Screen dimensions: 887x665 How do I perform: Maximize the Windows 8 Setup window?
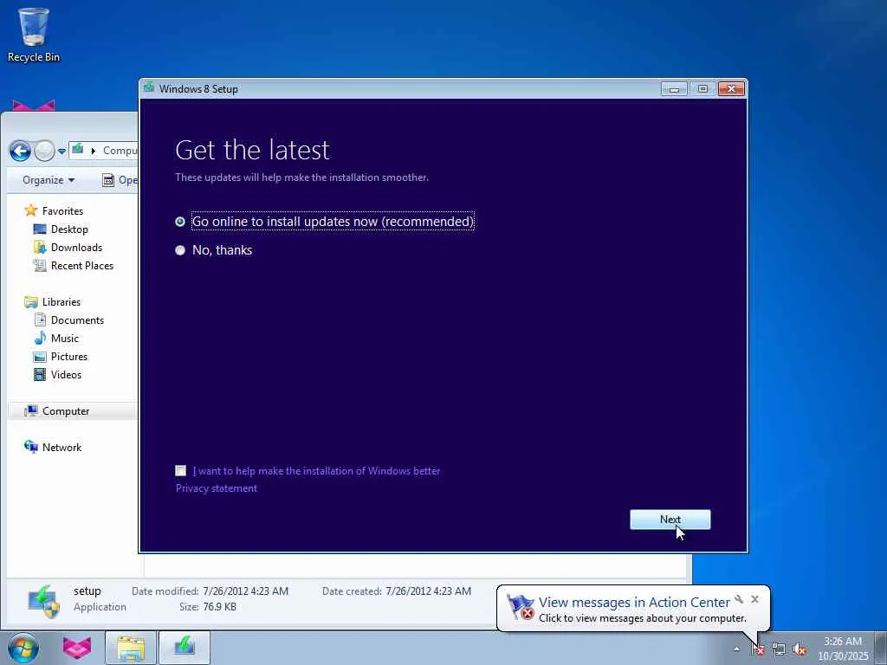702,89
